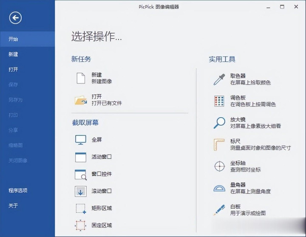Click the blank page icon for 新建
This screenshot has width=306, height=237.
[x=81, y=78]
